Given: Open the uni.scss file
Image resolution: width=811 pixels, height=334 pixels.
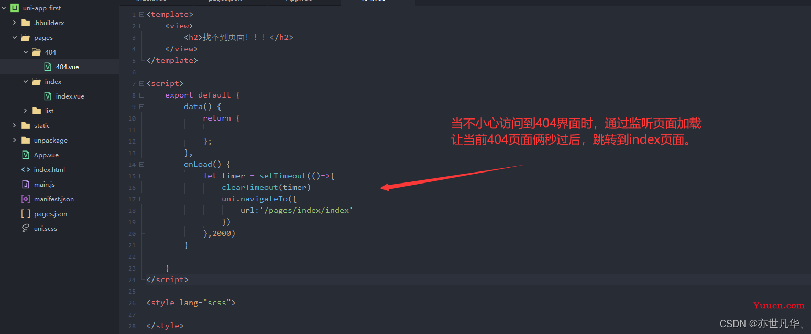Looking at the screenshot, I should (46, 229).
